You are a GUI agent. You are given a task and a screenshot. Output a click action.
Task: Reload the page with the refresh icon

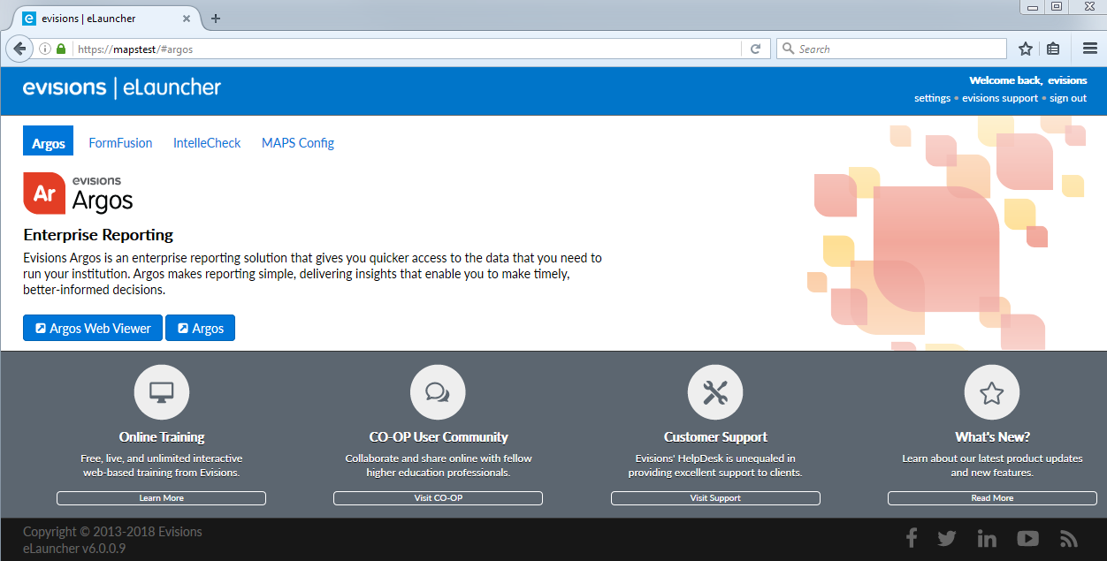pyautogui.click(x=755, y=49)
